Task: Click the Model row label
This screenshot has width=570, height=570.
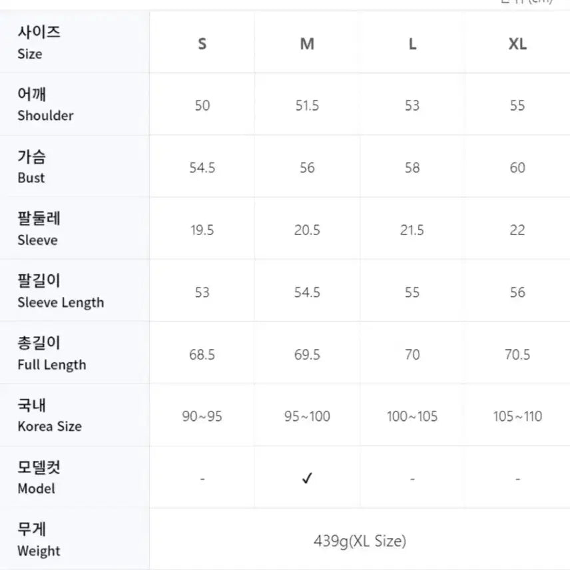Action: (x=39, y=478)
